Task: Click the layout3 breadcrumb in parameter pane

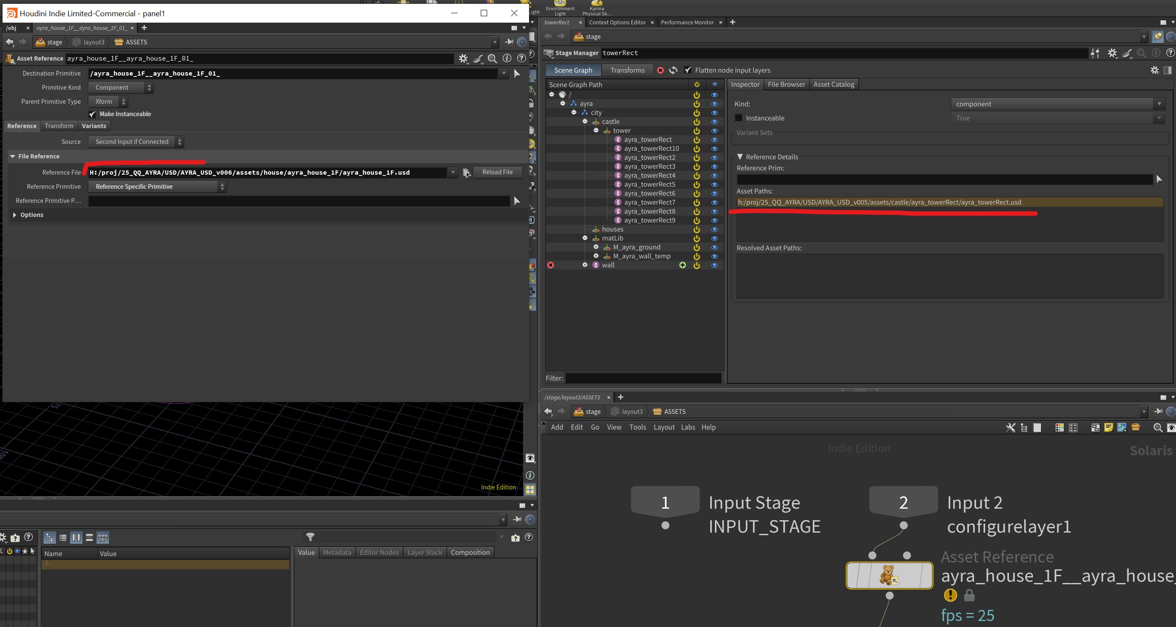Action: (x=88, y=42)
